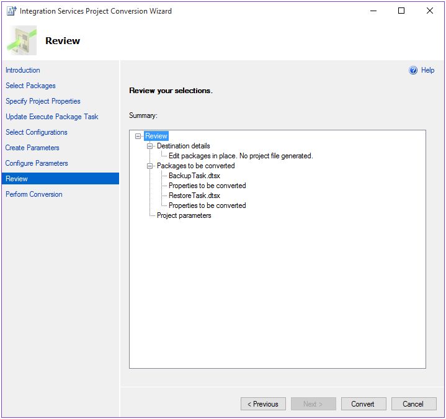Select the highlighted Review step in sidebar
446x419 pixels.
point(60,179)
